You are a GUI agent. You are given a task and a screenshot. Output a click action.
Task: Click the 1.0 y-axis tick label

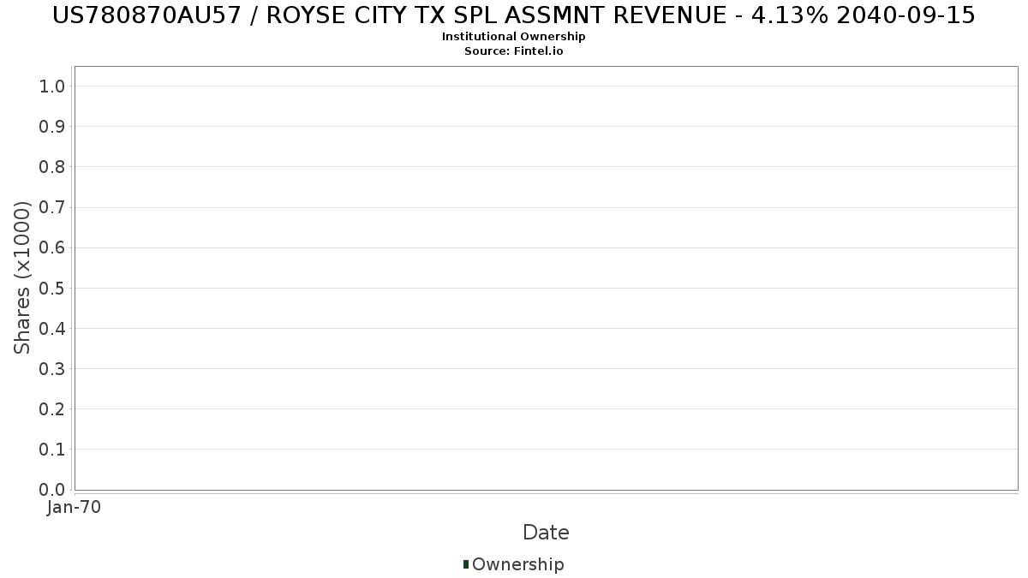coord(52,86)
